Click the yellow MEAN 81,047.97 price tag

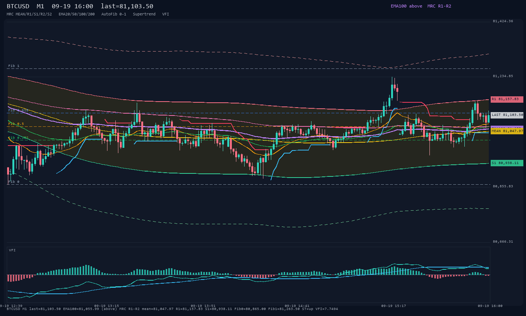pyautogui.click(x=507, y=131)
